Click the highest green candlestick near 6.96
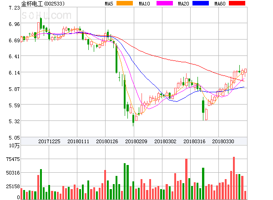273x200 pixels. coord(41,24)
